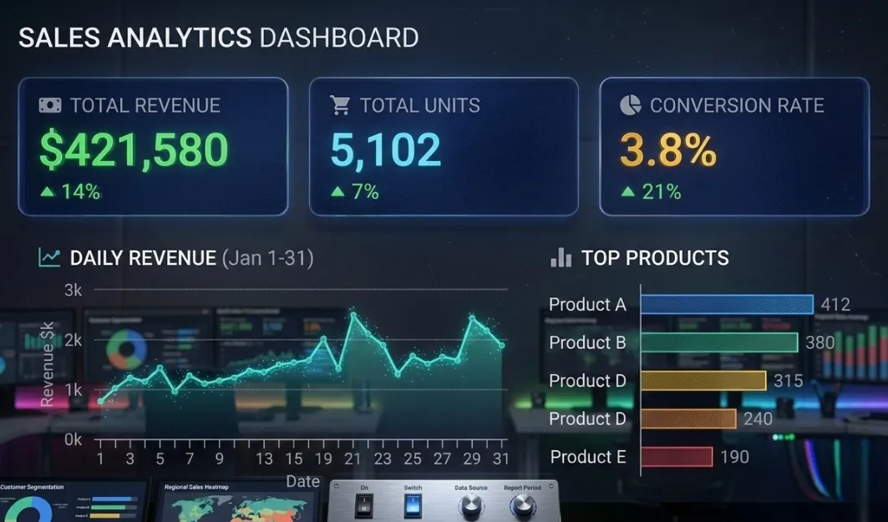Click the banknote icon on Total Revenue card
The height and width of the screenshot is (522, 888).
(52, 105)
